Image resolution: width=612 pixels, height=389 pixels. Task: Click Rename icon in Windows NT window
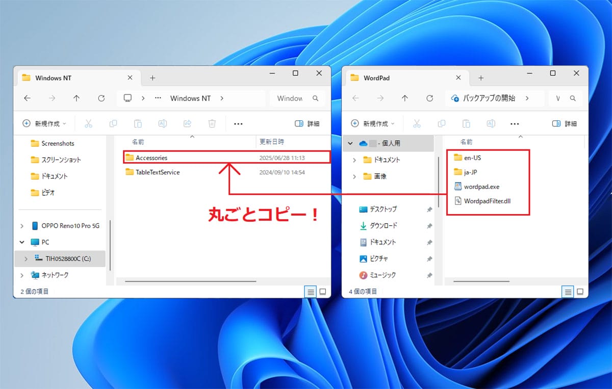[163, 123]
